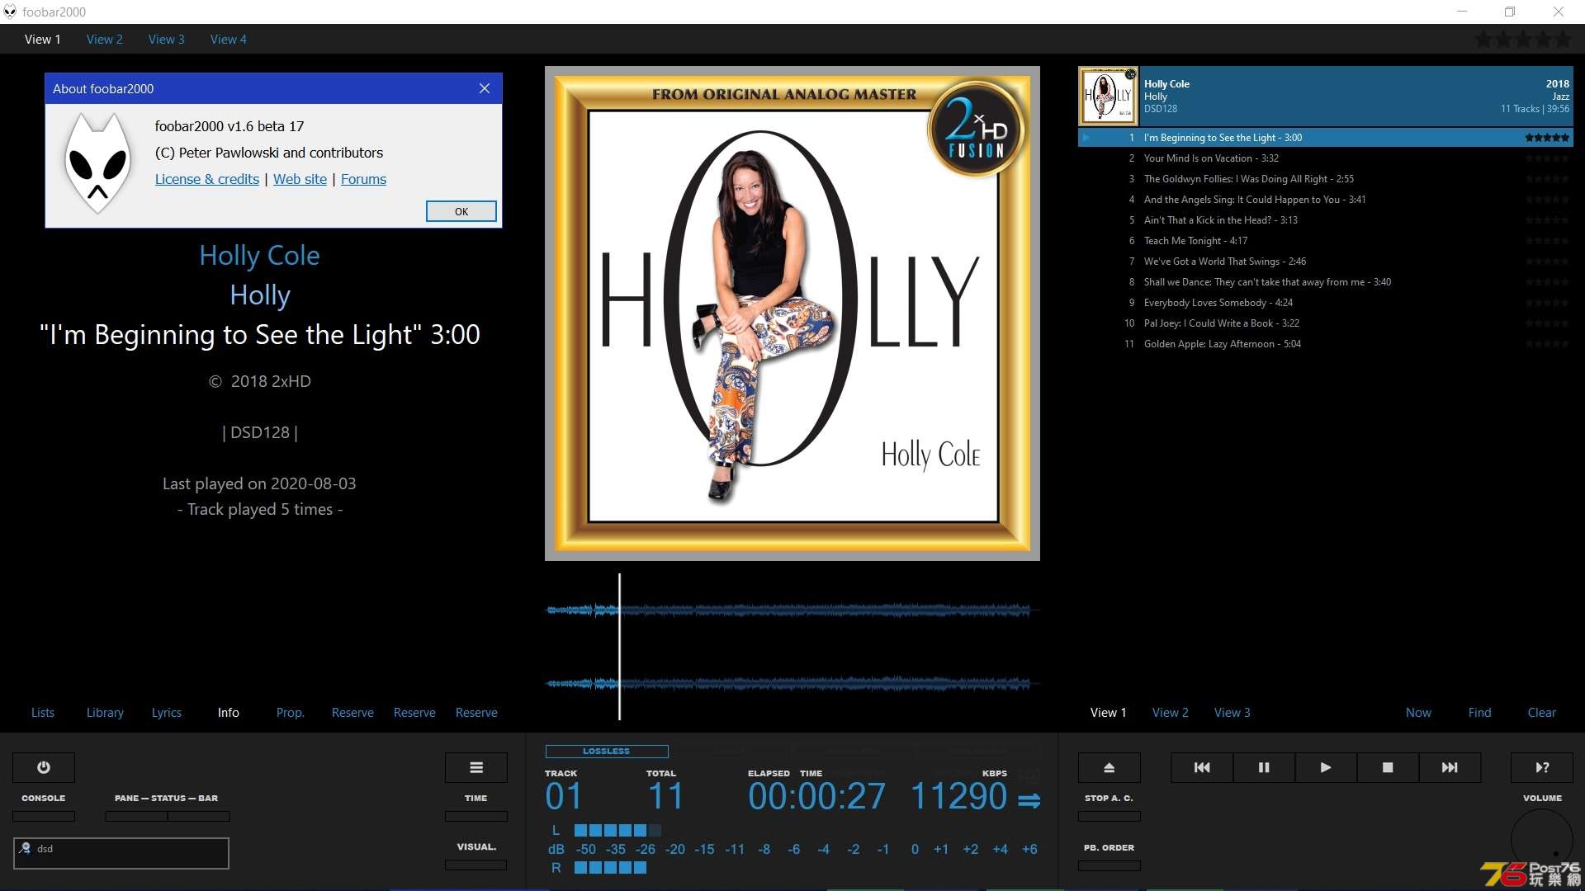This screenshot has height=891, width=1585.
Task: Click the Stop button in transport controls
Action: [x=1388, y=767]
